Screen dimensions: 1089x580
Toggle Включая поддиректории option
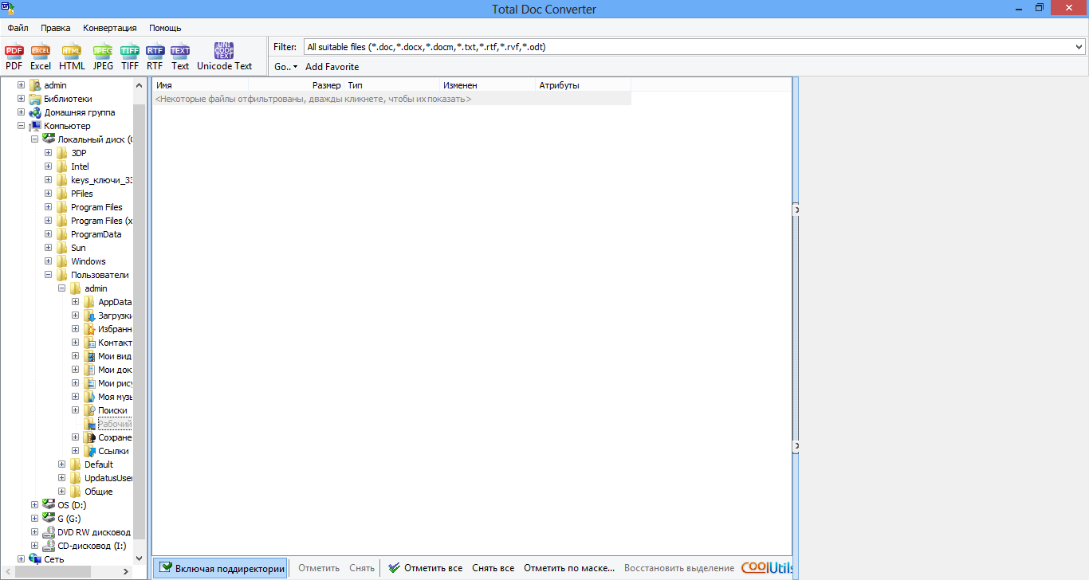221,568
